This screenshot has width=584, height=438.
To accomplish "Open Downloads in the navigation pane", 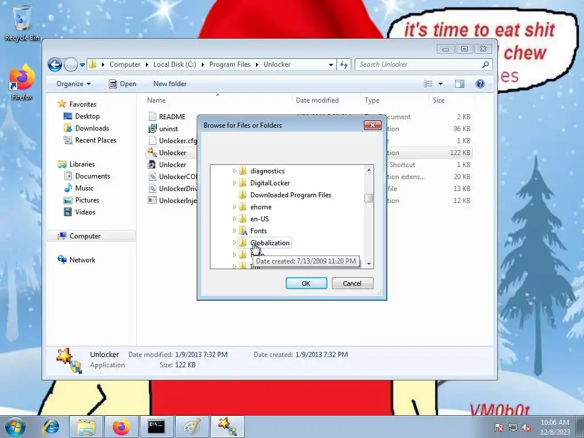I will (x=92, y=128).
